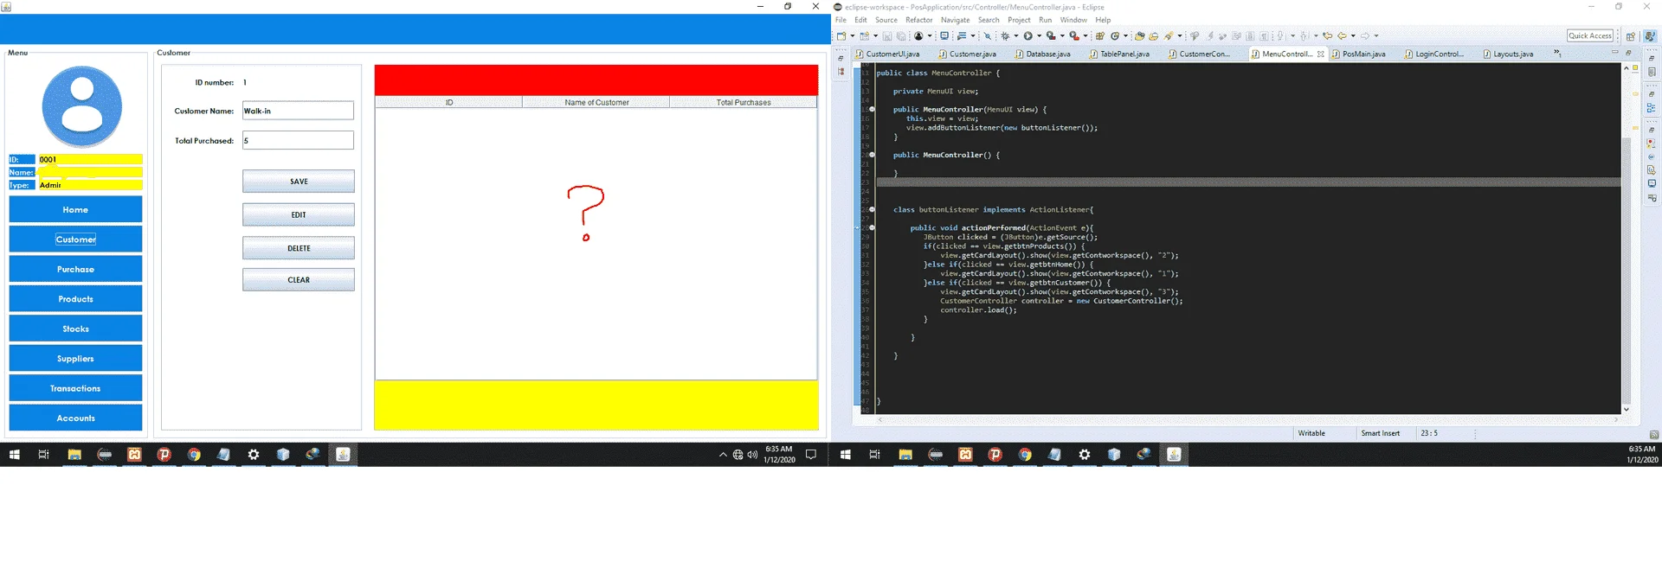Click the New Java Package icon
1662x587 pixels.
1100,36
